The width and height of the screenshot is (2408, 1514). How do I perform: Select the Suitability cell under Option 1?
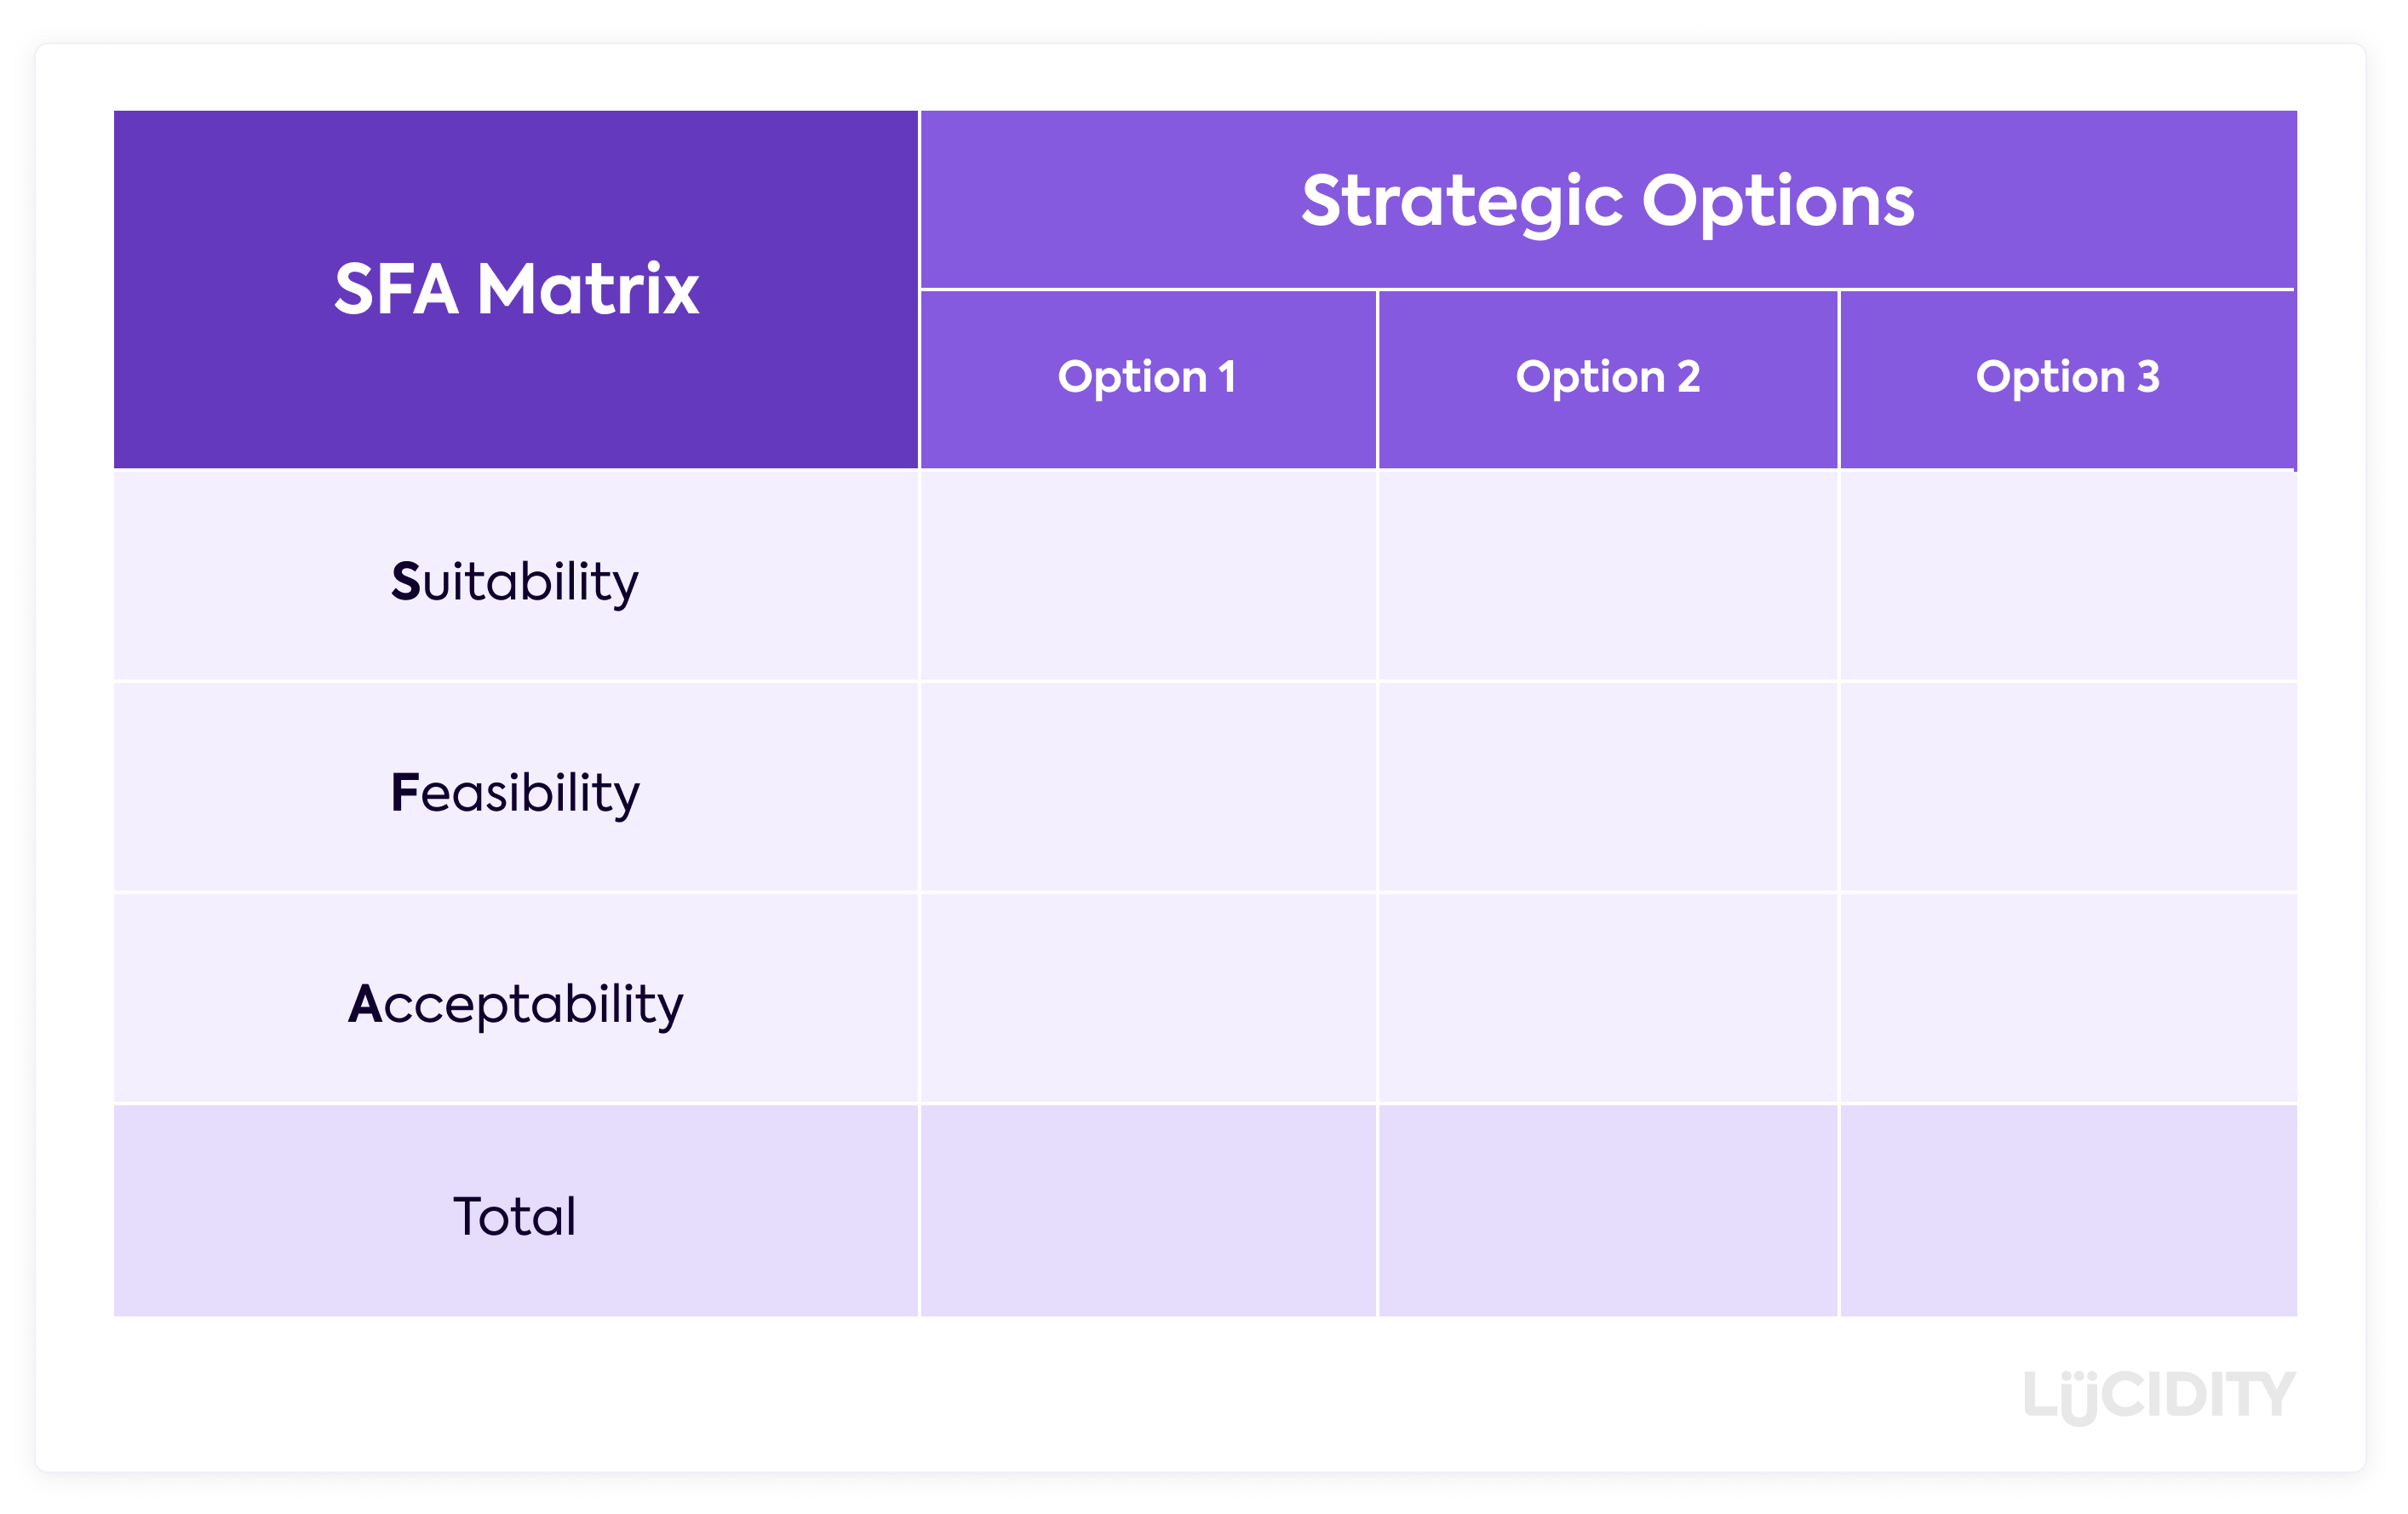pyautogui.click(x=1147, y=577)
